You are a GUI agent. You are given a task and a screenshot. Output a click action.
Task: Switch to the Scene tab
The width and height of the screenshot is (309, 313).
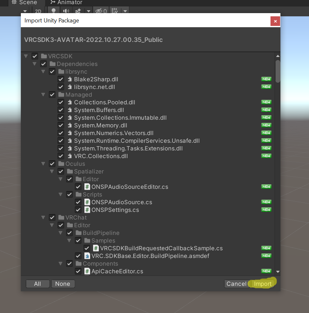pos(25,3)
